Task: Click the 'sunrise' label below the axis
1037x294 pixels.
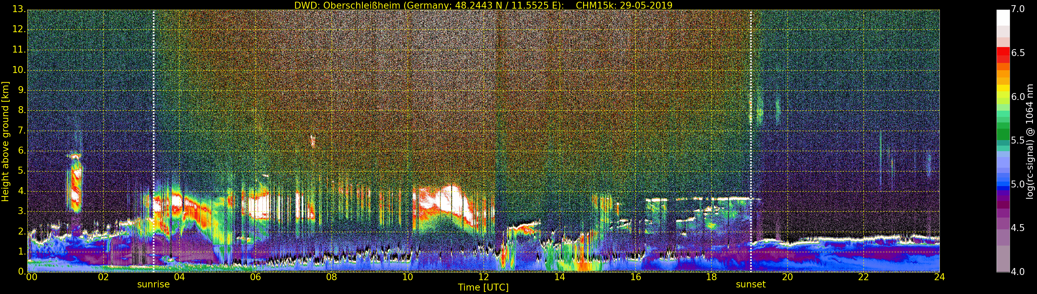Action: click(153, 284)
